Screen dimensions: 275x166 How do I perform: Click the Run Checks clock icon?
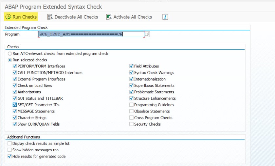(x=8, y=17)
